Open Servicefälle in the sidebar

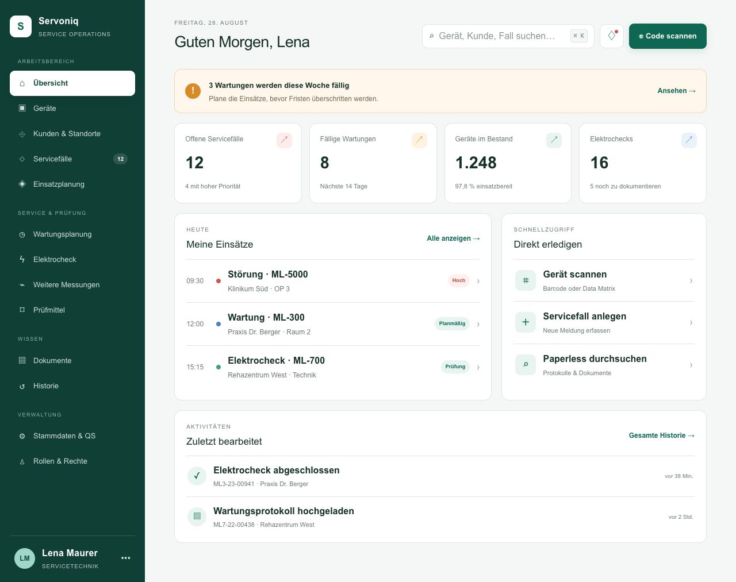pyautogui.click(x=72, y=159)
